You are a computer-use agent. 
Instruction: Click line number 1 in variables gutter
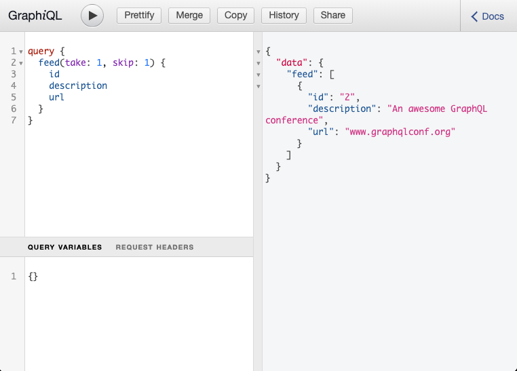(x=14, y=276)
